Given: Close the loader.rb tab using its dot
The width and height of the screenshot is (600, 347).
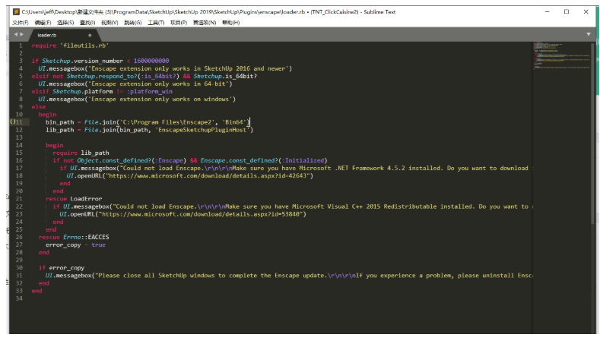Looking at the screenshot, I should click(90, 35).
